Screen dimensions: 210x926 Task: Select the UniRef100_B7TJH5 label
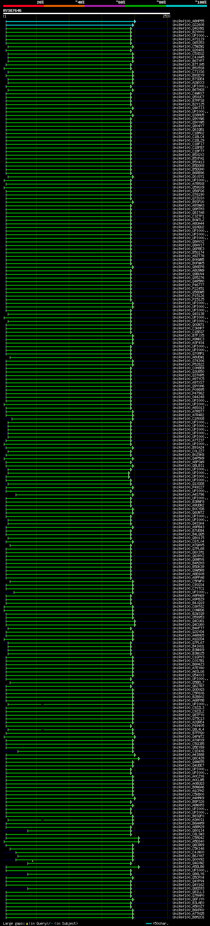tap(188, 64)
